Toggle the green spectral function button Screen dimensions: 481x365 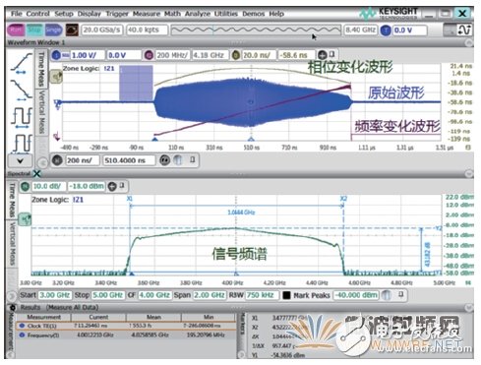26,187
